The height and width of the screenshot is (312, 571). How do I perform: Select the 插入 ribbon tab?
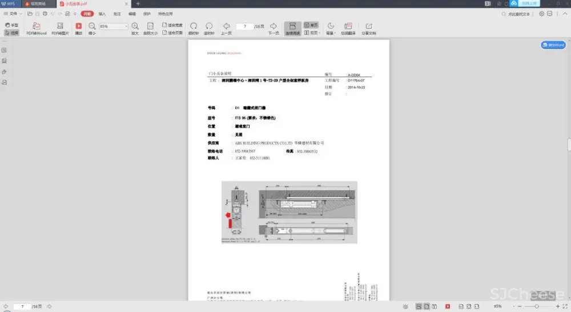pyautogui.click(x=102, y=14)
